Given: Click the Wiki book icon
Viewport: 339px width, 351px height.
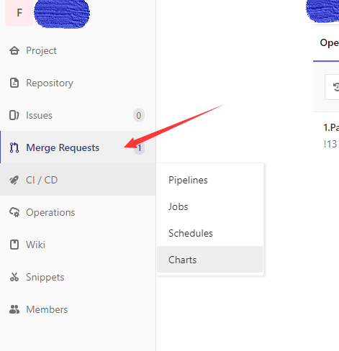Looking at the screenshot, I should click(x=14, y=245).
